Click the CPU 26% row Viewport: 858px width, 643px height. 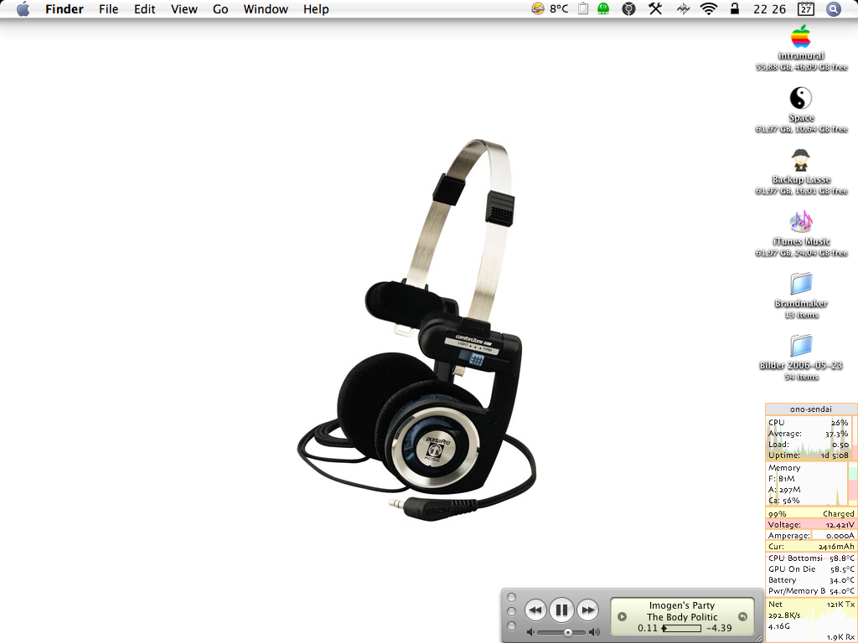point(809,423)
